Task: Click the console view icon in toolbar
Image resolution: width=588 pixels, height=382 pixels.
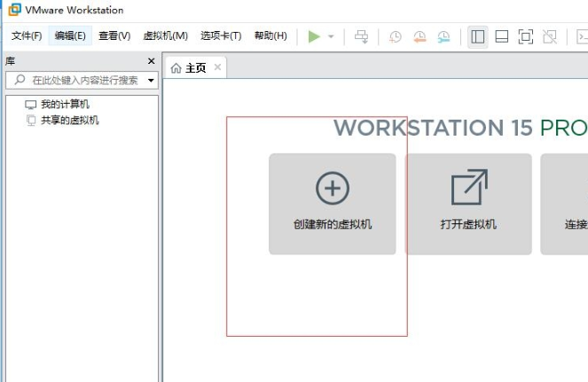Action: (x=583, y=36)
